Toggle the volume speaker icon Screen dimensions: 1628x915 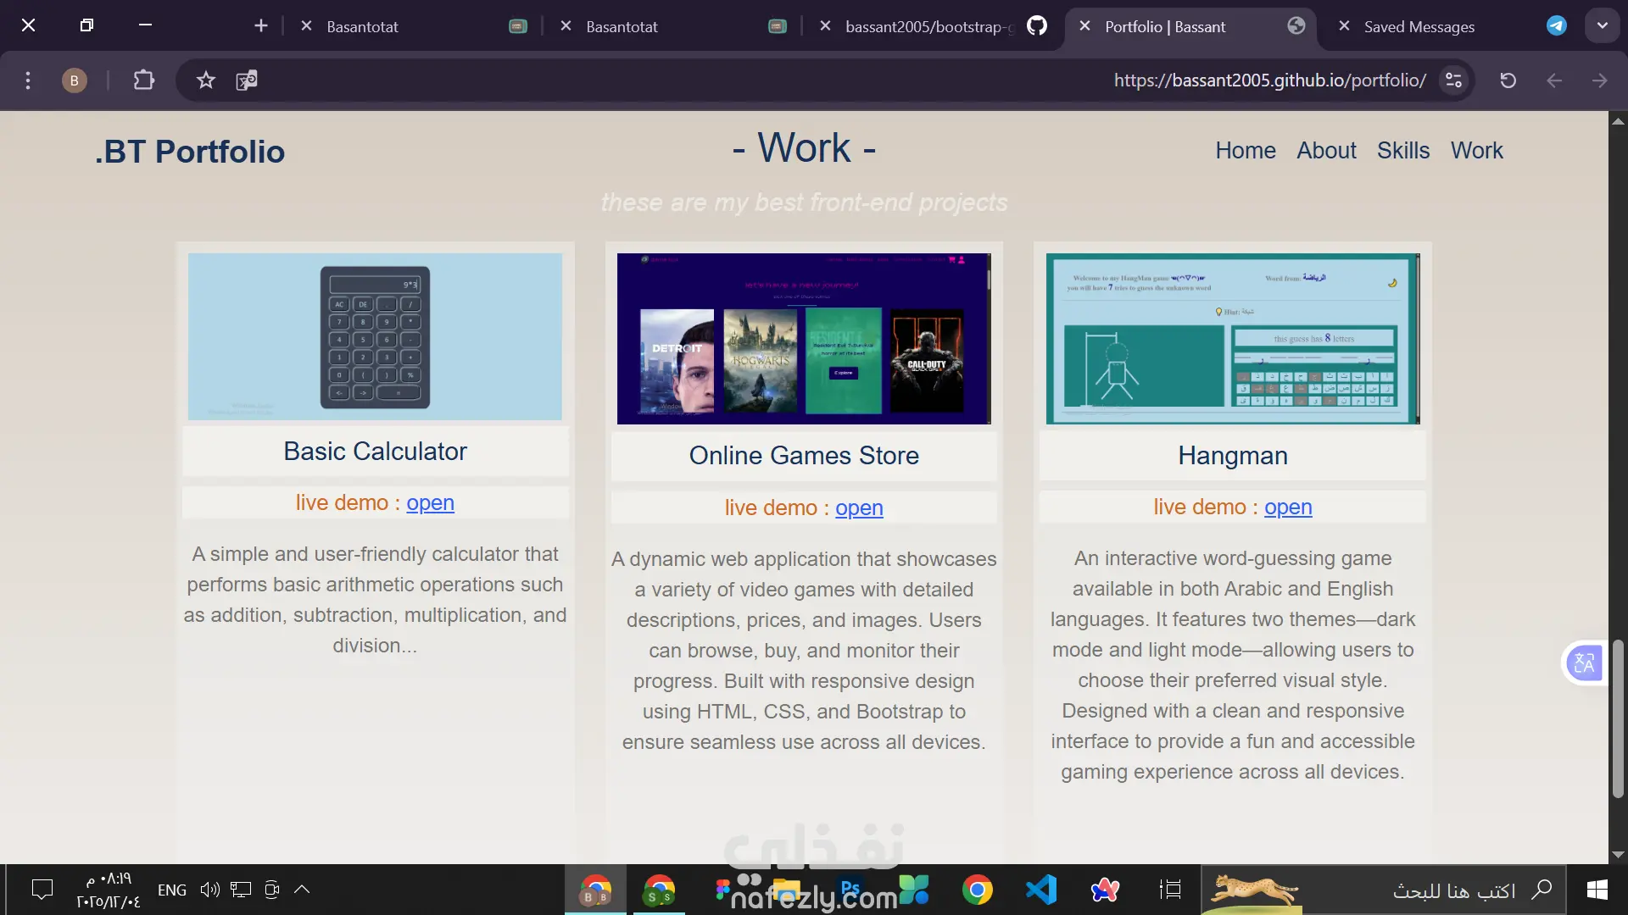pos(209,890)
